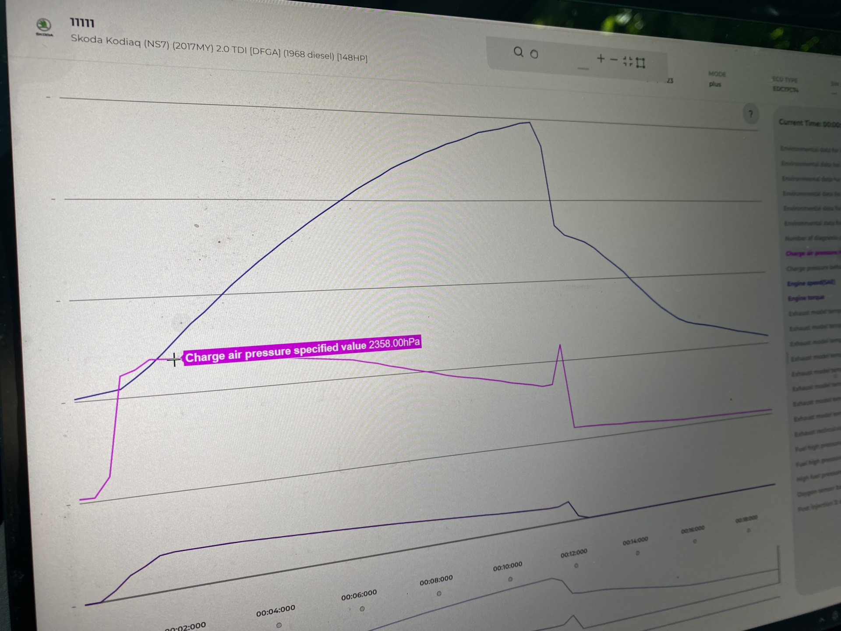Click the Charge air pressure specified value tooltip

tap(302, 350)
